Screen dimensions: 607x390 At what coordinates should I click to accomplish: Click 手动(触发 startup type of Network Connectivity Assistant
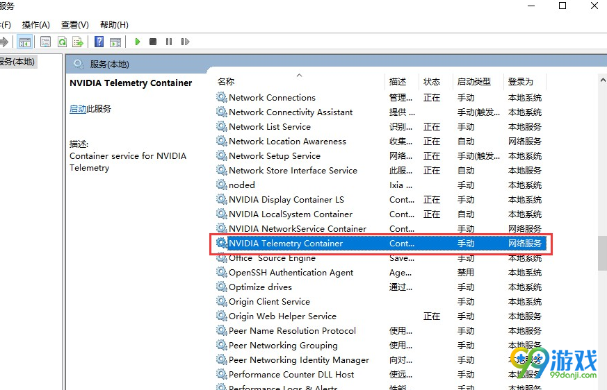[478, 112]
